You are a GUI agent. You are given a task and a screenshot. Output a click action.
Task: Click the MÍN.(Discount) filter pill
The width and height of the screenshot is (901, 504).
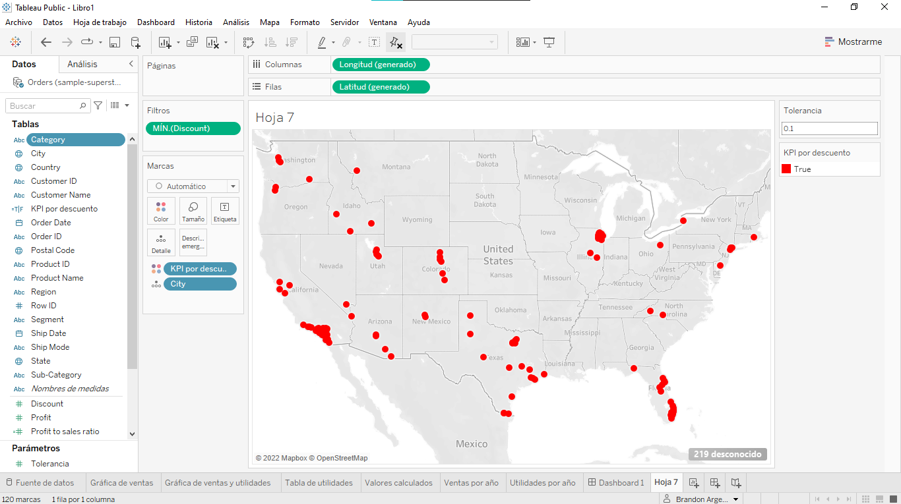[x=193, y=128]
